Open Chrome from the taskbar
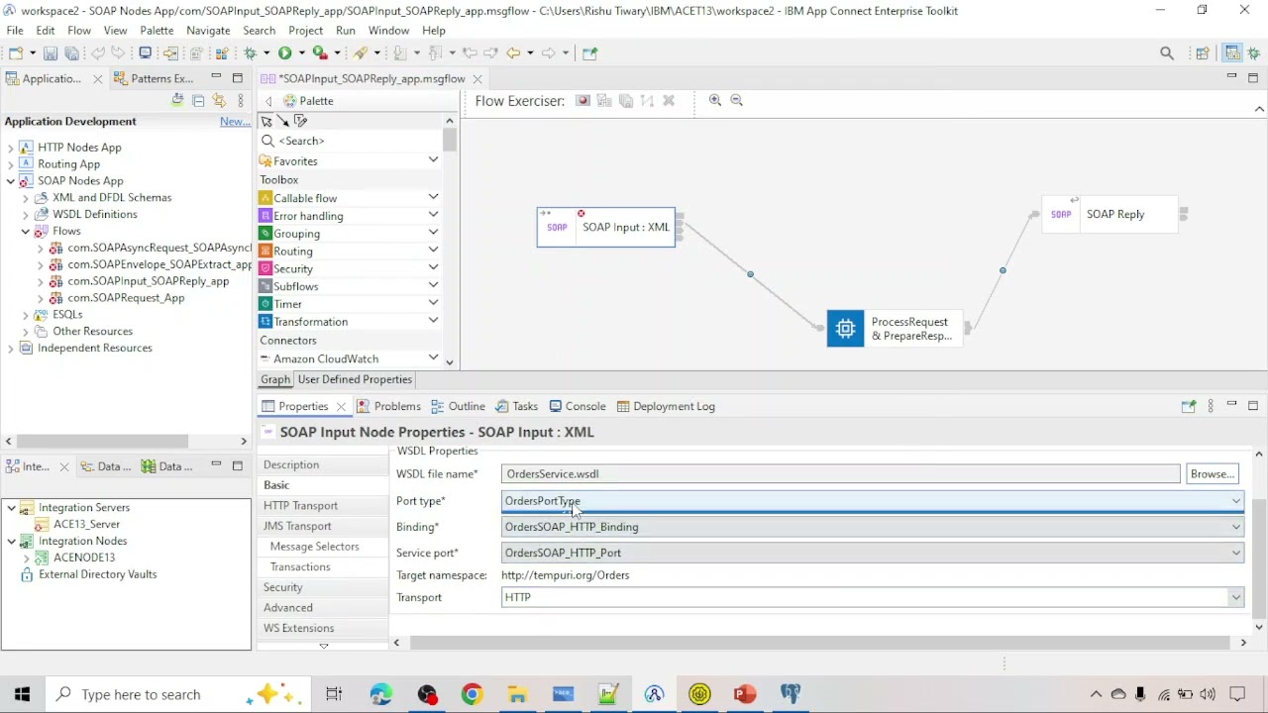 click(472, 694)
